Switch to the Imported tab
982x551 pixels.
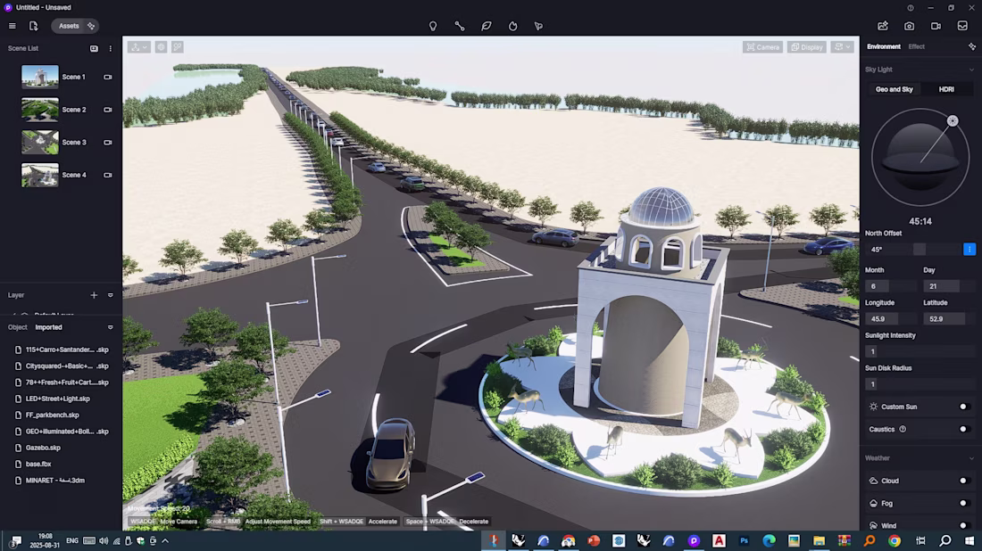tap(49, 328)
